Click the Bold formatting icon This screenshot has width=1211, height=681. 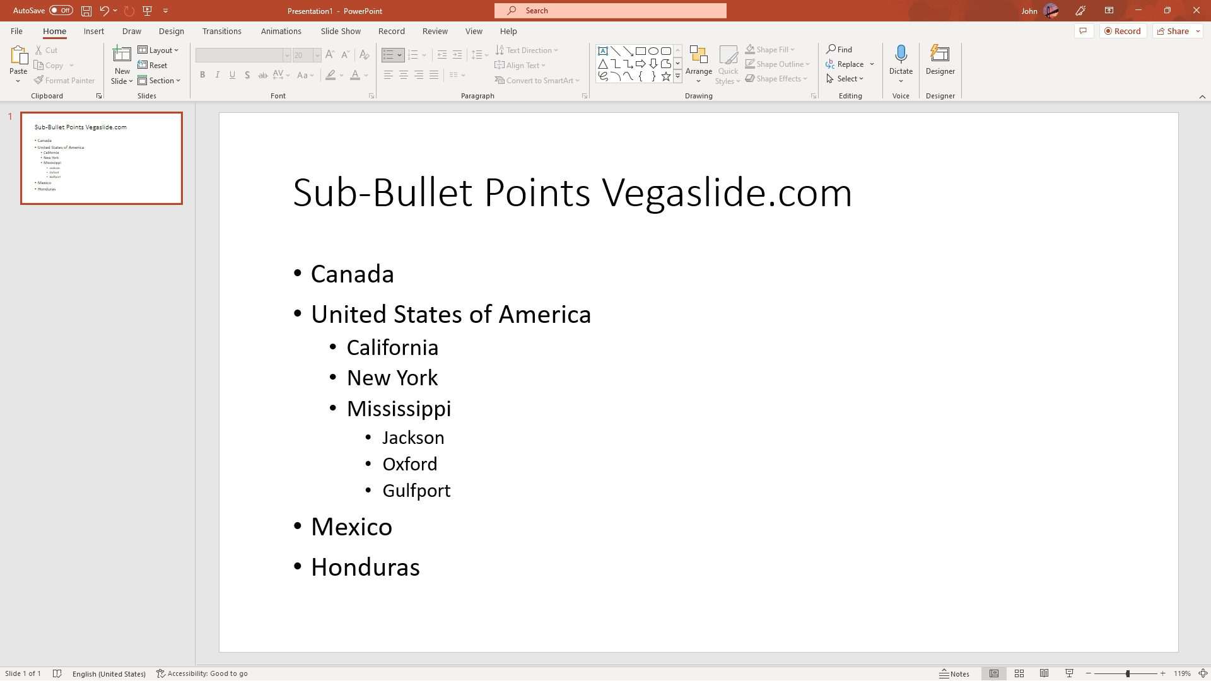point(202,75)
